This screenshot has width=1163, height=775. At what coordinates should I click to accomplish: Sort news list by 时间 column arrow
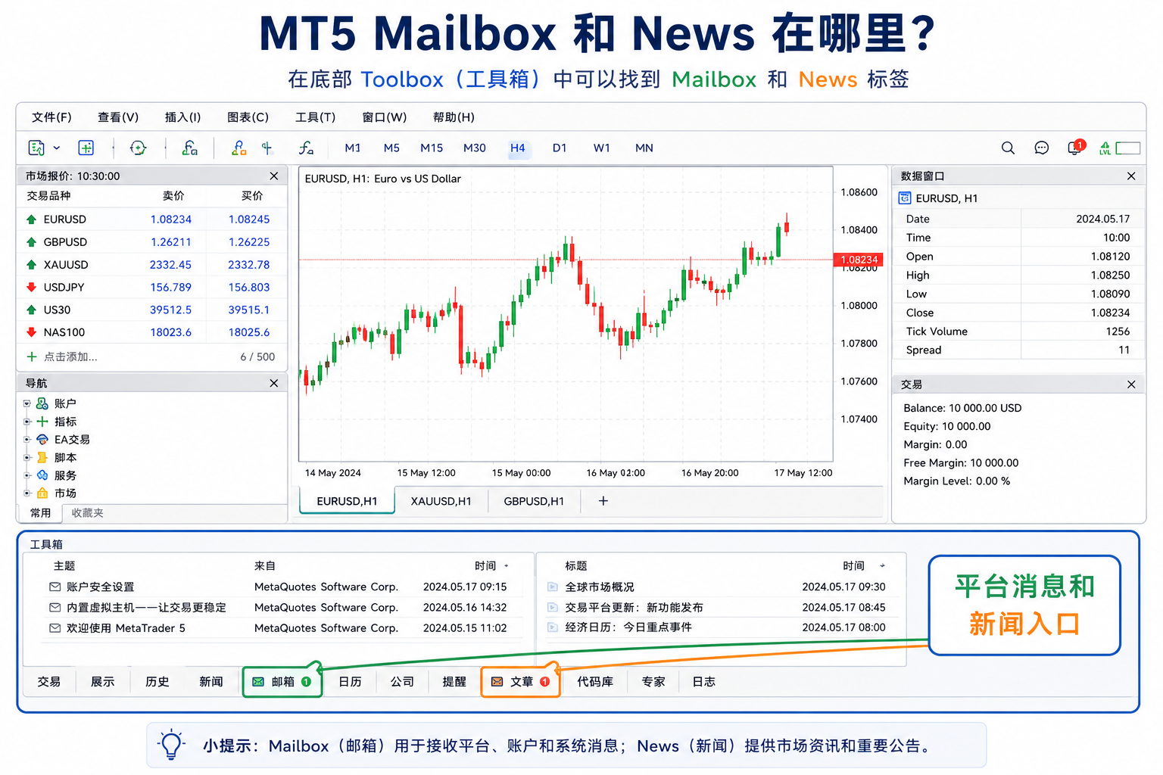[x=882, y=566]
